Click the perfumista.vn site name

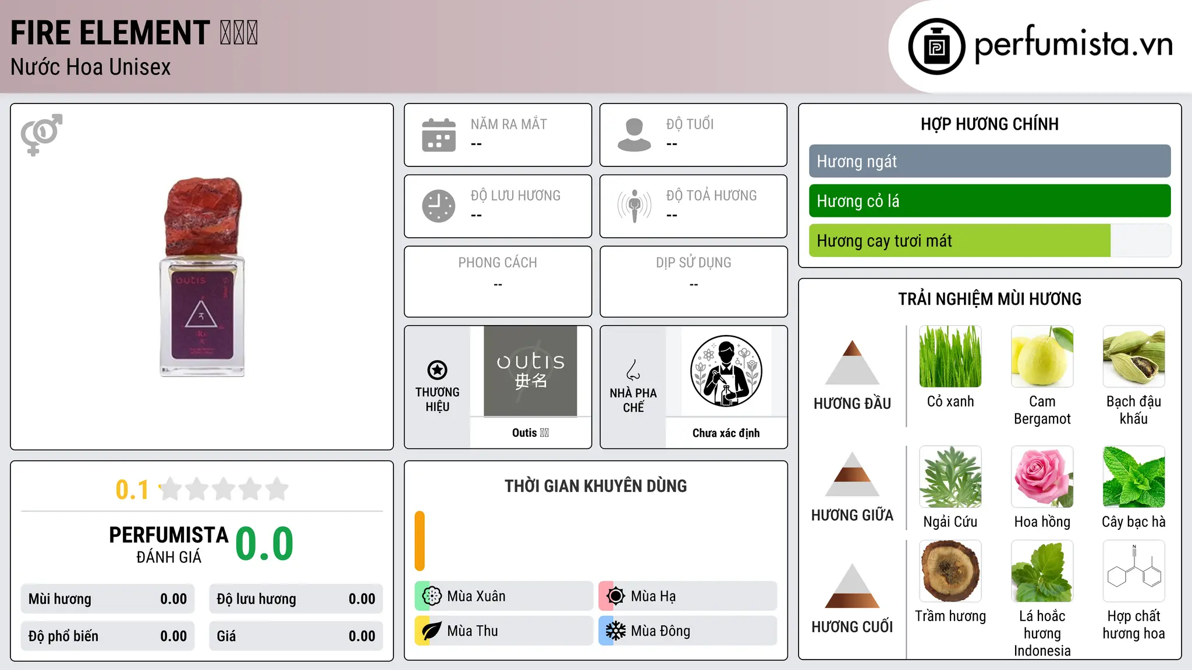[1074, 44]
